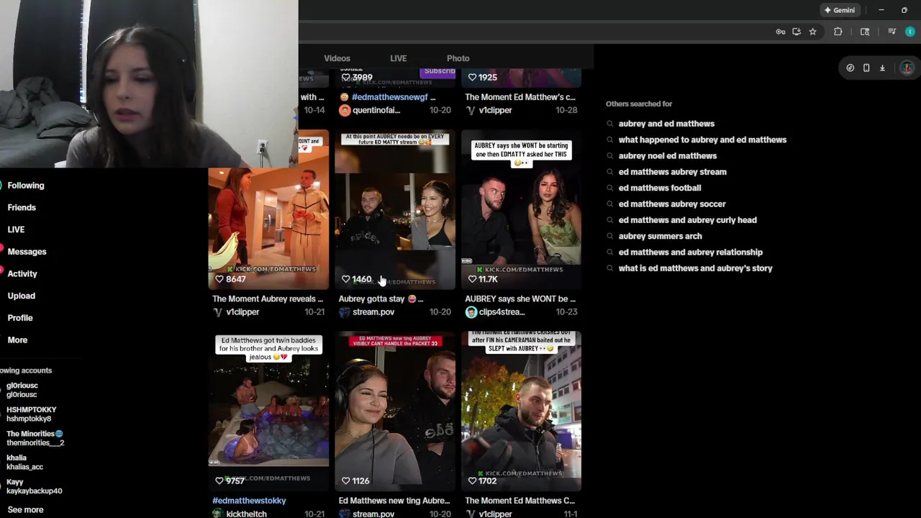Click search icon beside 'ed matthews football'
This screenshot has width=921, height=518.
coord(610,188)
